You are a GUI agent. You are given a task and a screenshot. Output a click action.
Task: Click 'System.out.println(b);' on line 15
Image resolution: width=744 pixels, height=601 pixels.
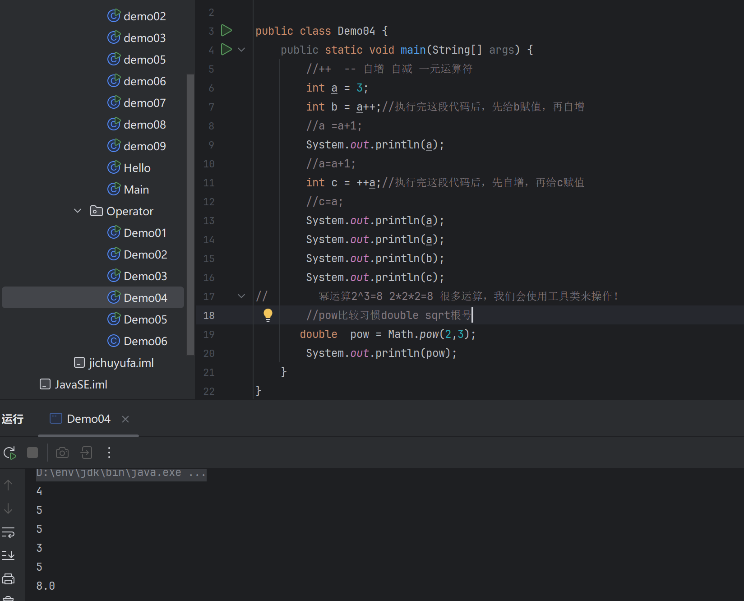click(x=375, y=259)
